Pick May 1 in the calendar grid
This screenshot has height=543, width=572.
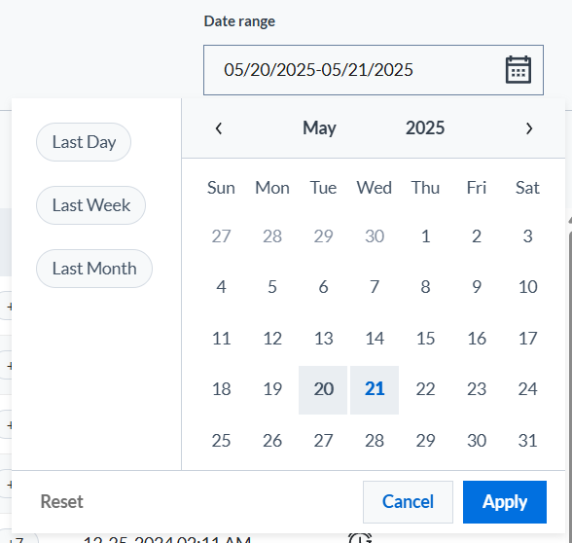coord(425,236)
